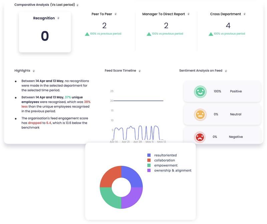Click the Apr 21 label on timeline axis
This screenshot has height=224, width=267.
coord(126,141)
